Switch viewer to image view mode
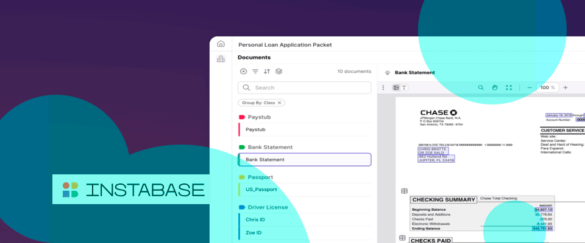Image resolution: width=585 pixels, height=243 pixels. [x=396, y=87]
